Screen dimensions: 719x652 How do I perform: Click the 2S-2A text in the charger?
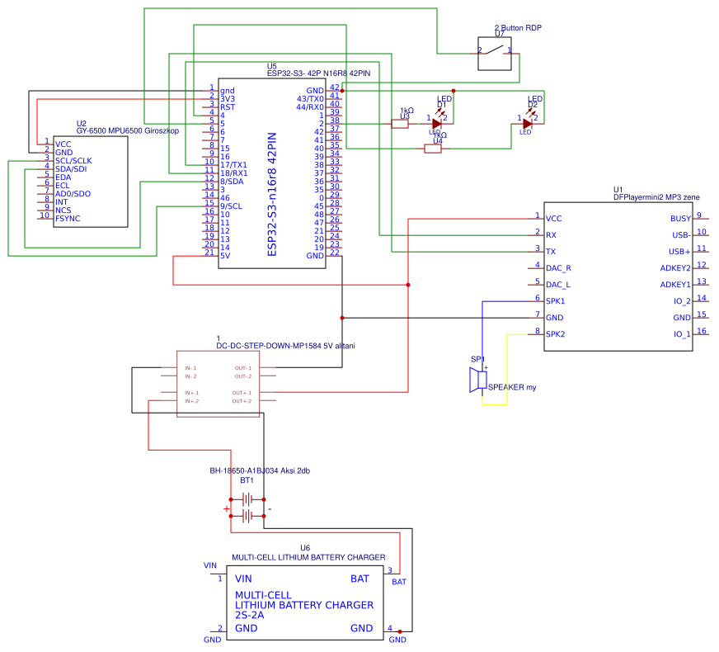(250, 616)
